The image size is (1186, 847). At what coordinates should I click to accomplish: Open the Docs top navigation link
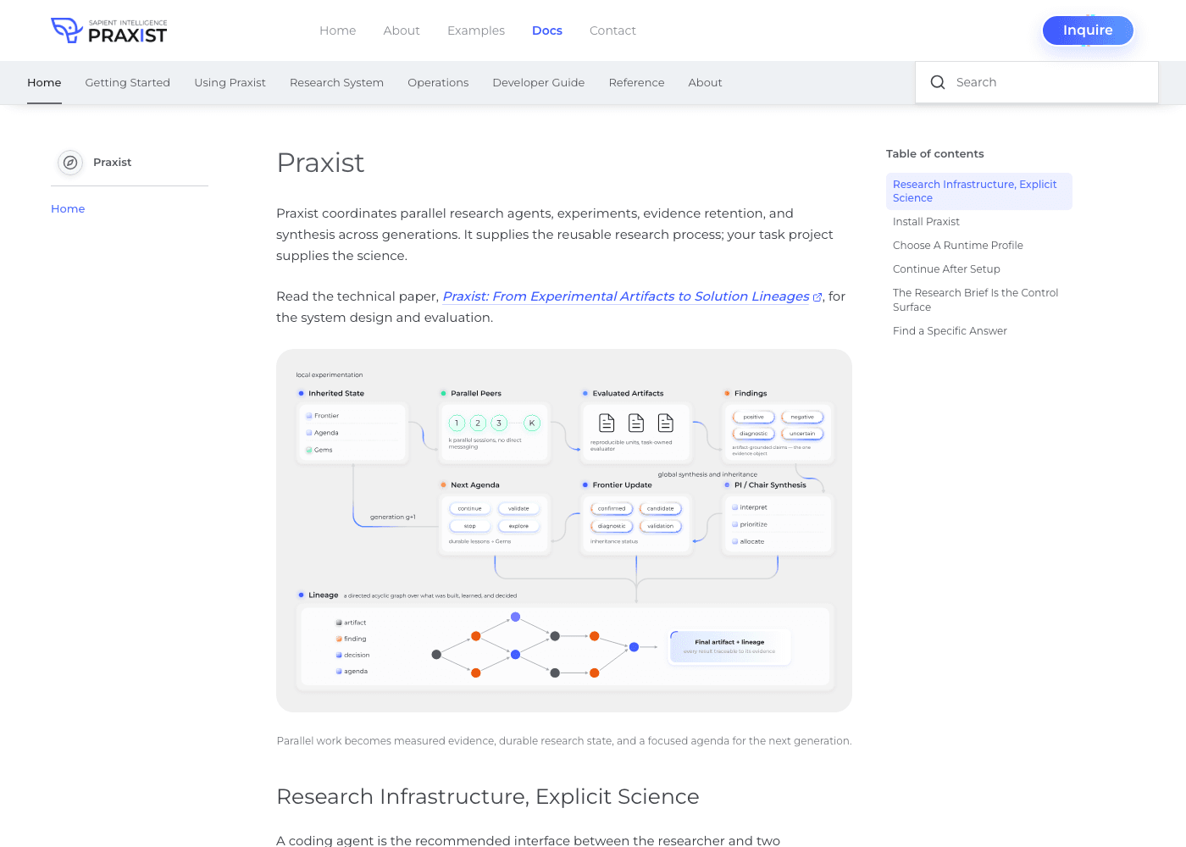click(x=547, y=30)
